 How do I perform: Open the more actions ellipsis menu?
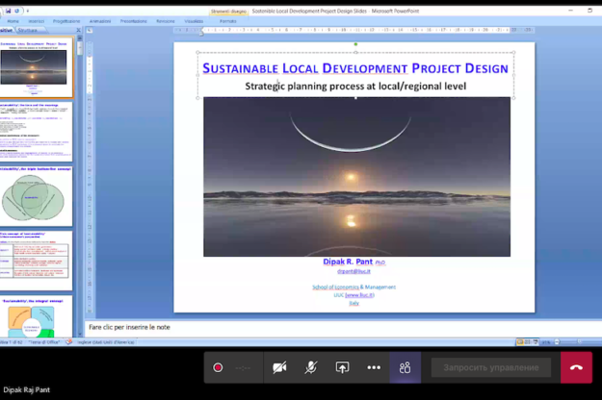click(x=374, y=367)
